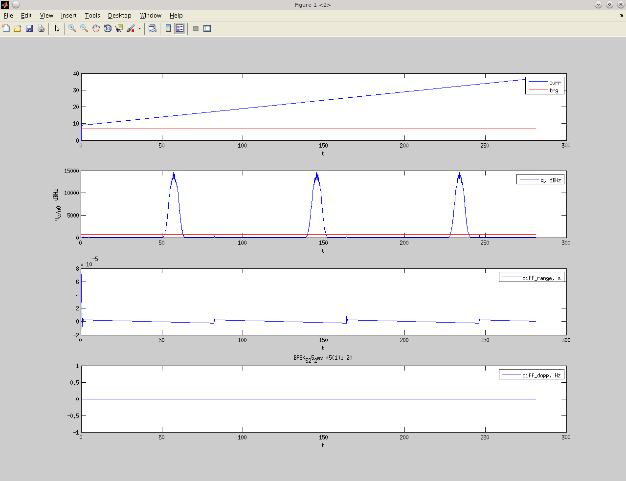Click the dock figure arrow at the menu bar's right end
The height and width of the screenshot is (481, 626).
pyautogui.click(x=622, y=16)
